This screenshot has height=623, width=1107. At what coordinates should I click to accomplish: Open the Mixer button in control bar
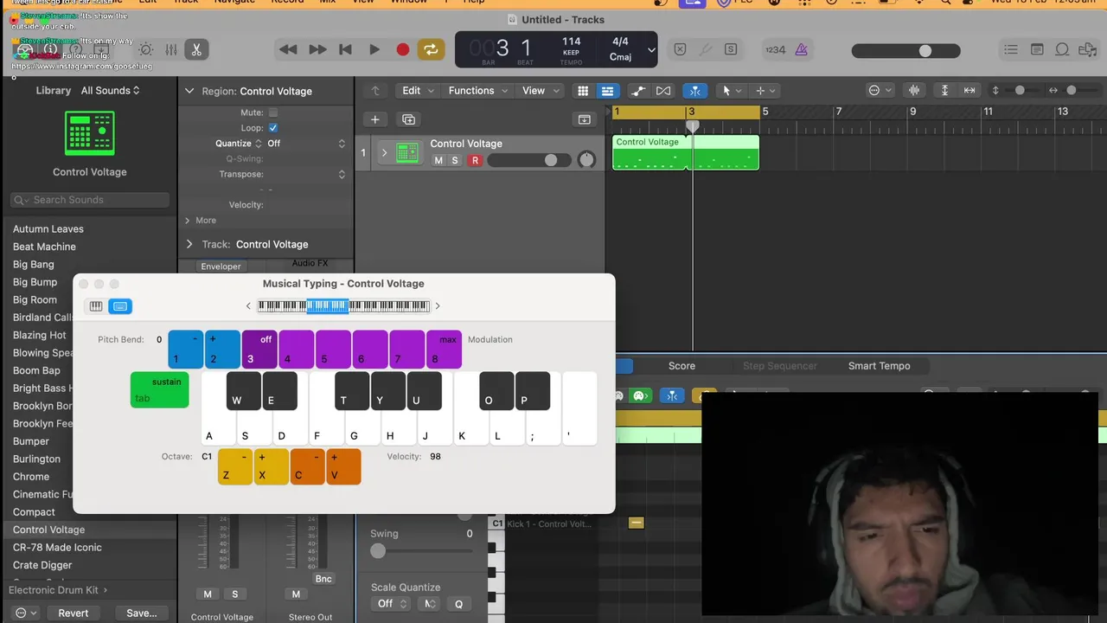point(171,50)
